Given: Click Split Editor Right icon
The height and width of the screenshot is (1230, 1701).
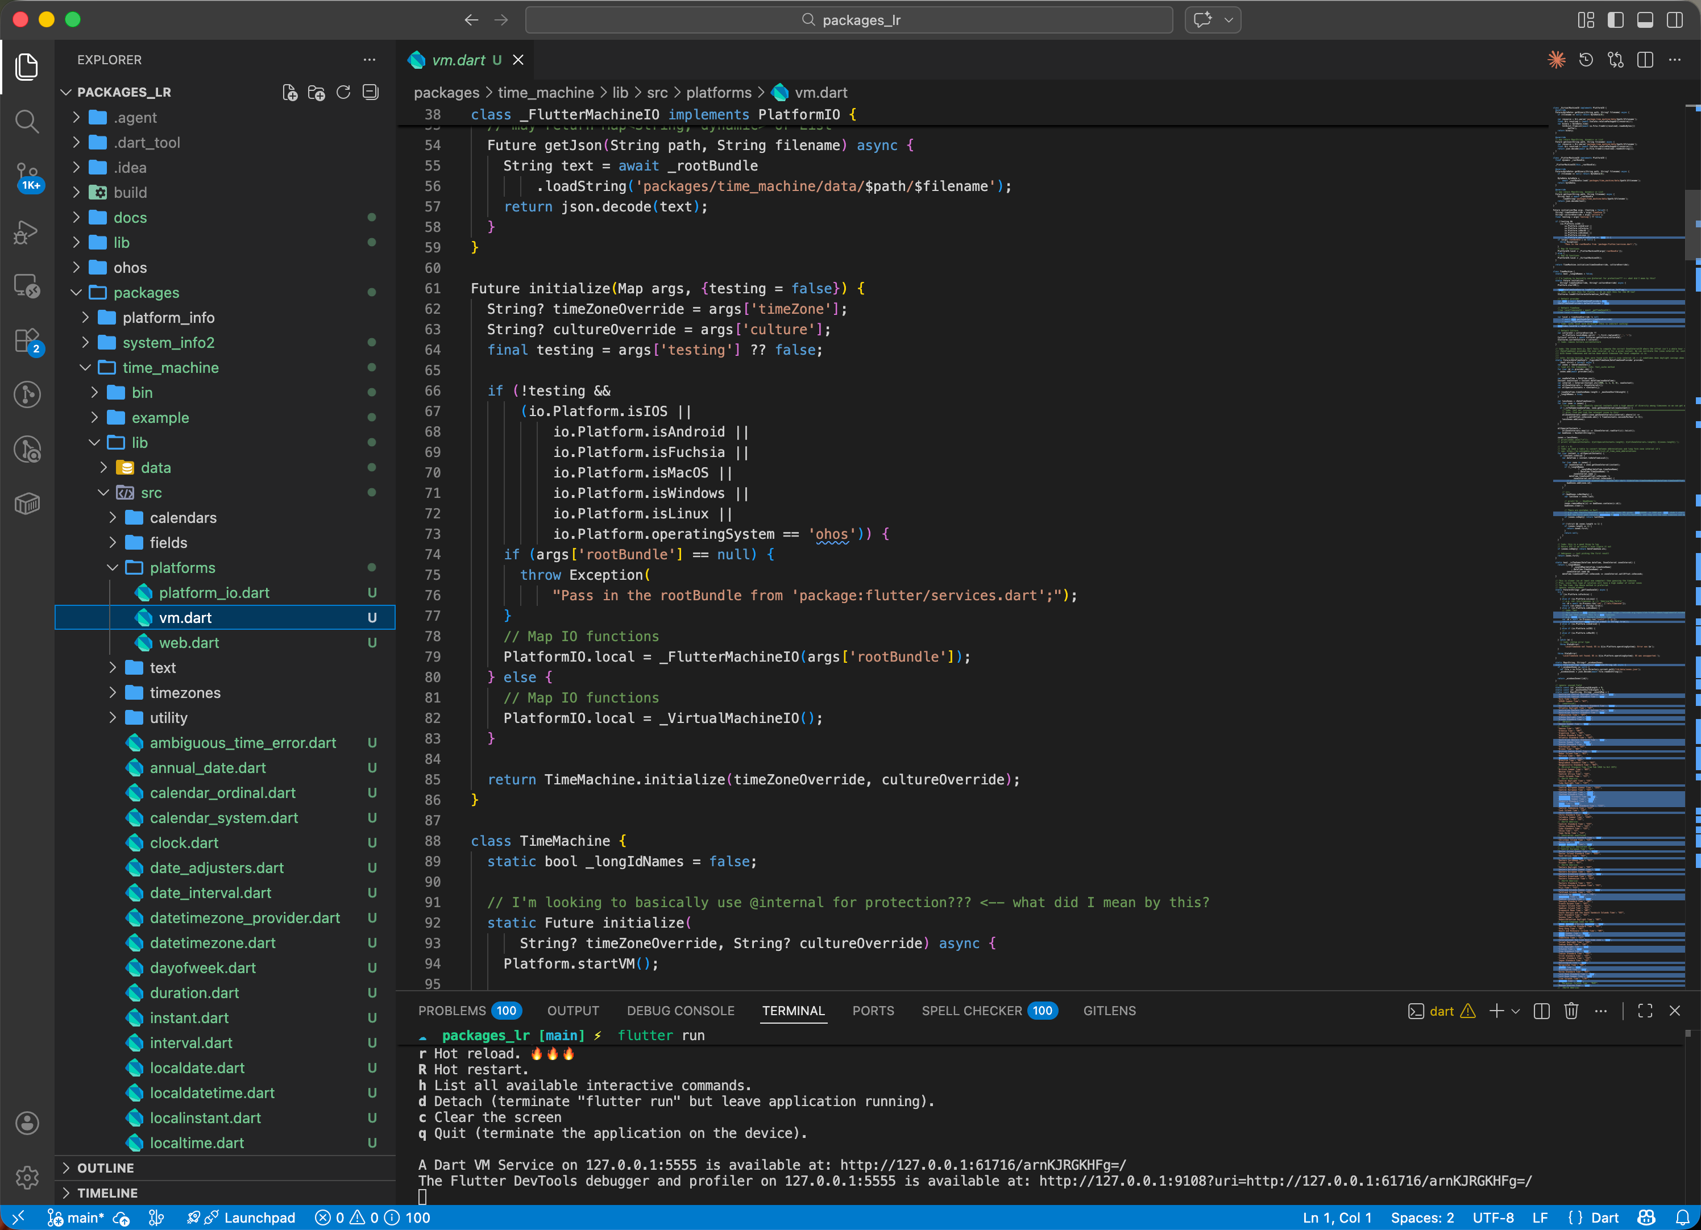Looking at the screenshot, I should click(x=1645, y=60).
